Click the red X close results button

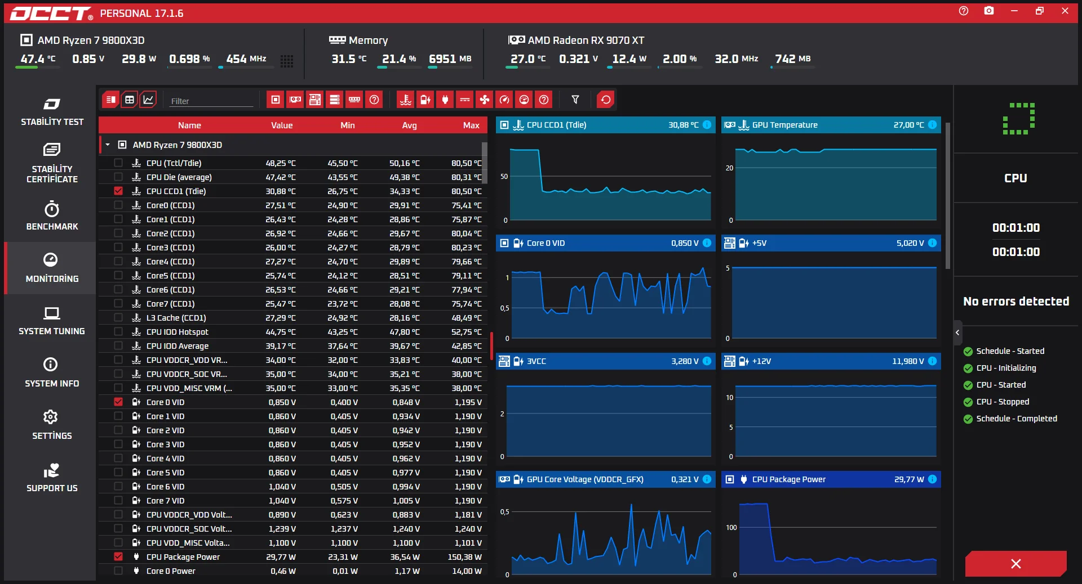[1016, 564]
